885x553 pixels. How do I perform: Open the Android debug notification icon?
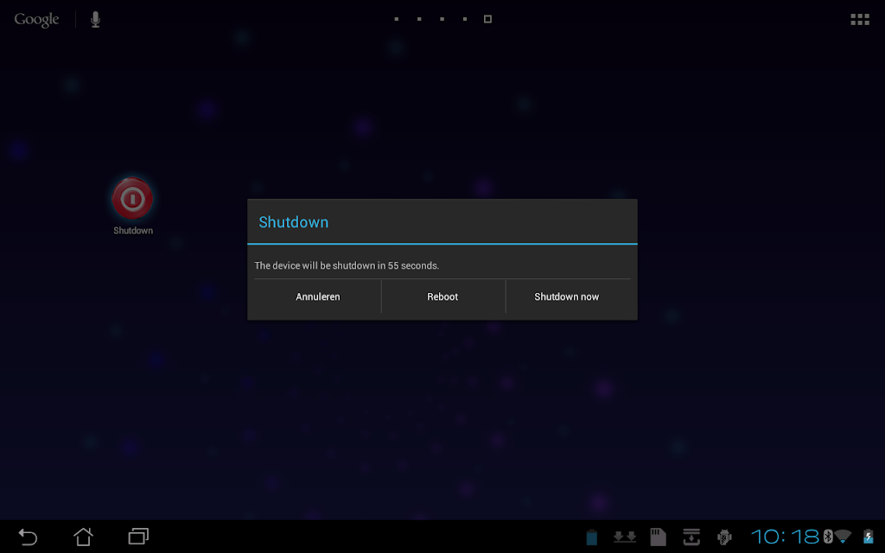click(x=725, y=537)
